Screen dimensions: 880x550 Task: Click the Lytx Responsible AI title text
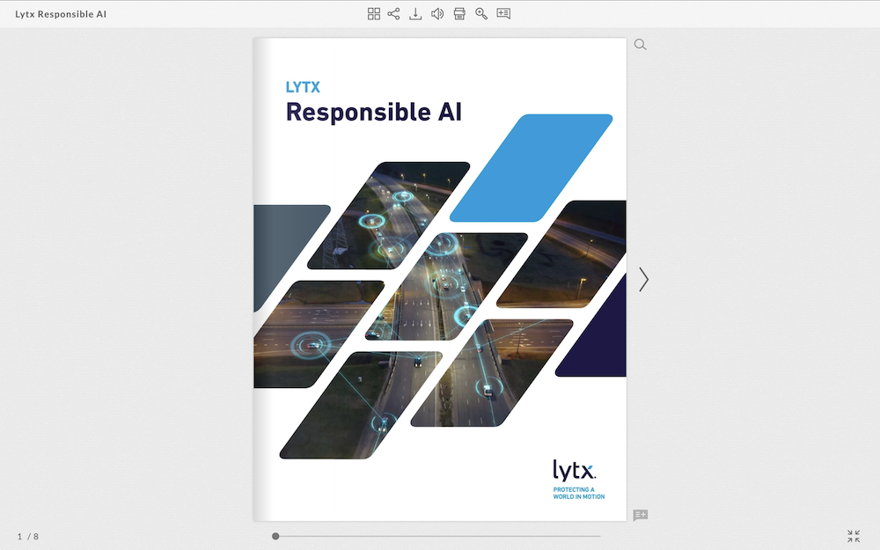[x=61, y=14]
